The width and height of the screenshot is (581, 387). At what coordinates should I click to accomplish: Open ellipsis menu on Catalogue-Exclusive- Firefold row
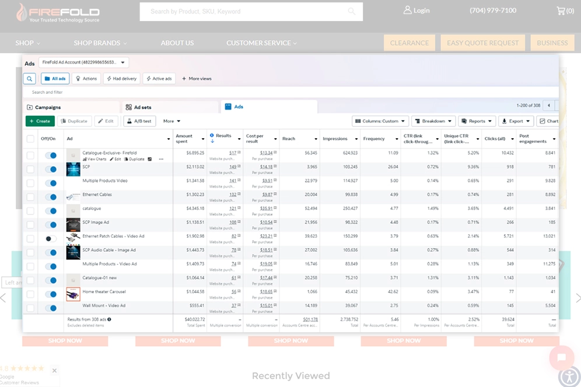pyautogui.click(x=161, y=159)
